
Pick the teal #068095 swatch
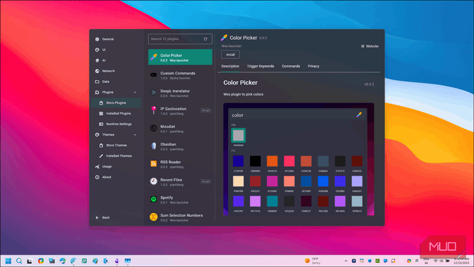272,201
